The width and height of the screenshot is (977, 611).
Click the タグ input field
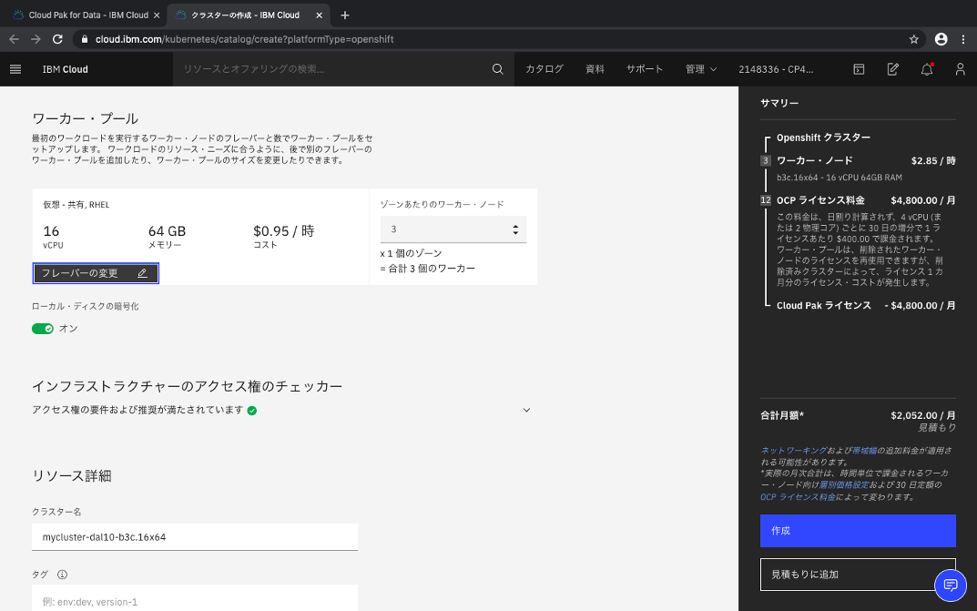click(x=195, y=599)
